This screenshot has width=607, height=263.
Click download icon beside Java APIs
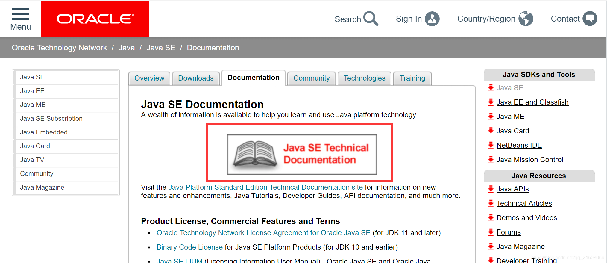(x=491, y=189)
